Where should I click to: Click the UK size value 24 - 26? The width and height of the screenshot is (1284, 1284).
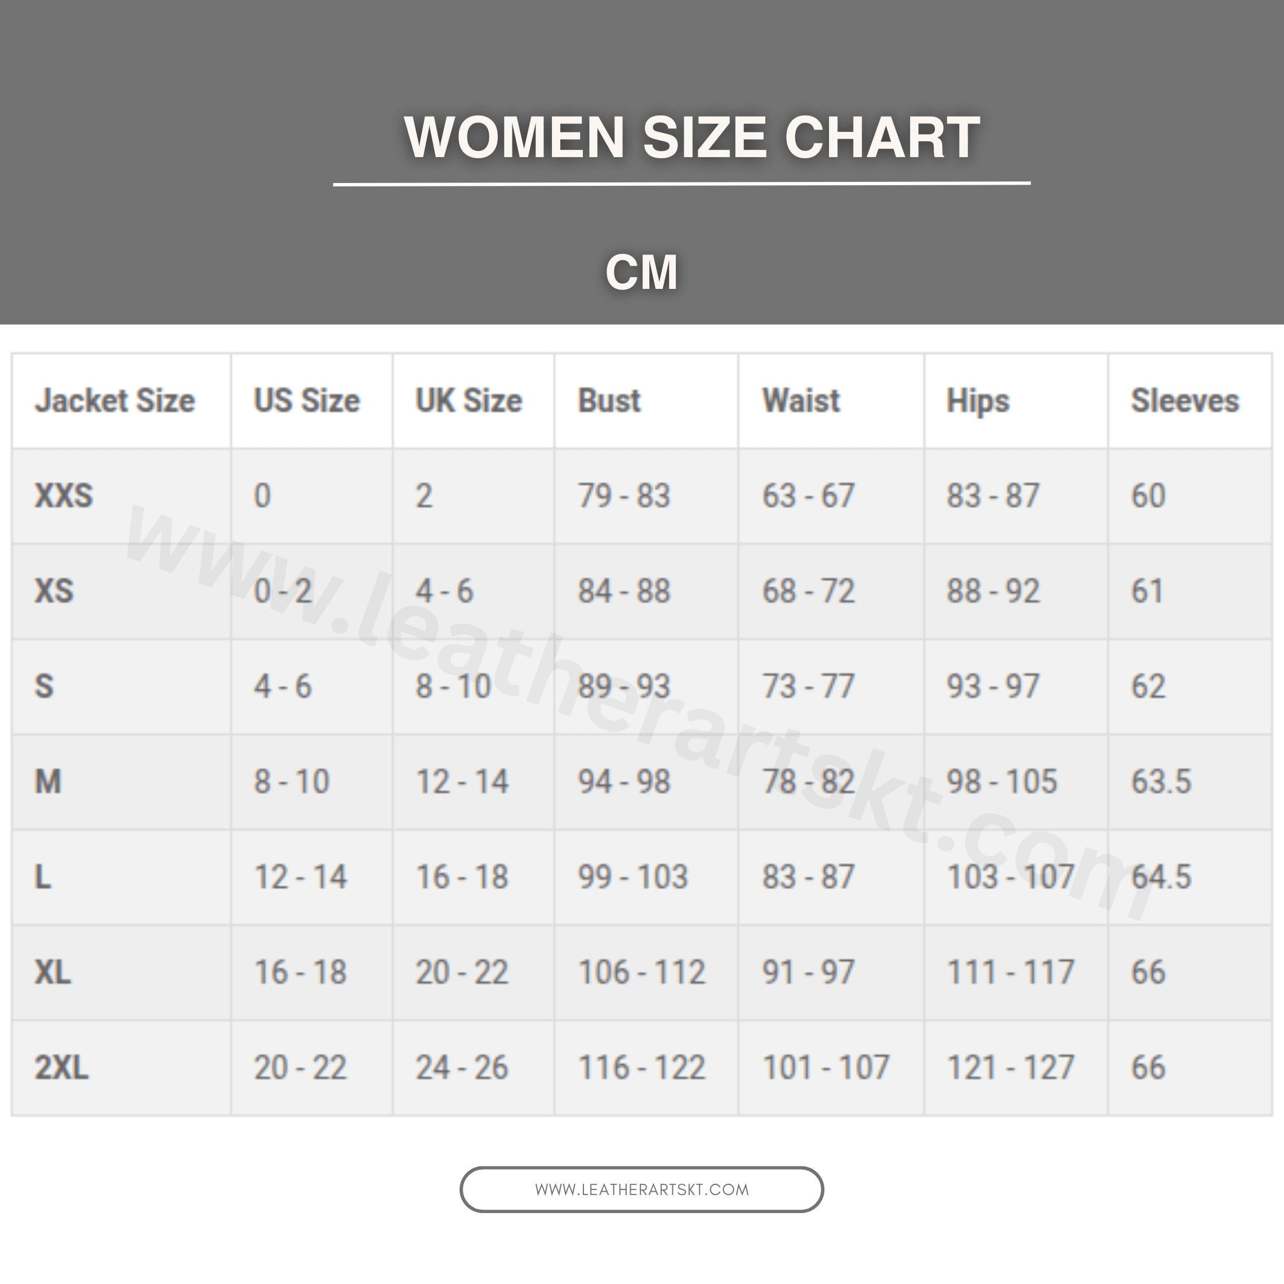point(462,1067)
